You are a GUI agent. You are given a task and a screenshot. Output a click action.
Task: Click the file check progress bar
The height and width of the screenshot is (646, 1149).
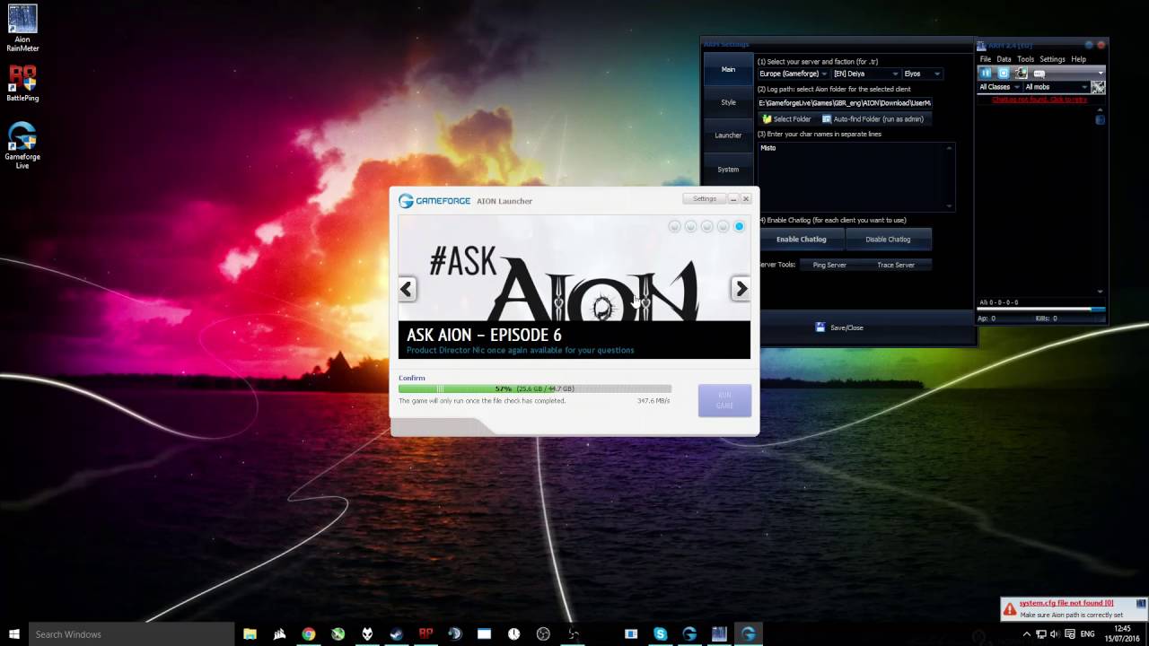point(535,389)
